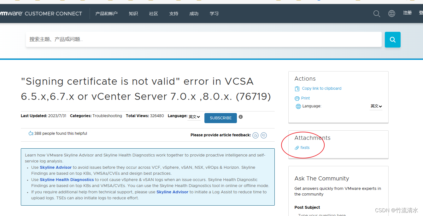
Task: Click the 注册 register link
Action: (408, 13)
